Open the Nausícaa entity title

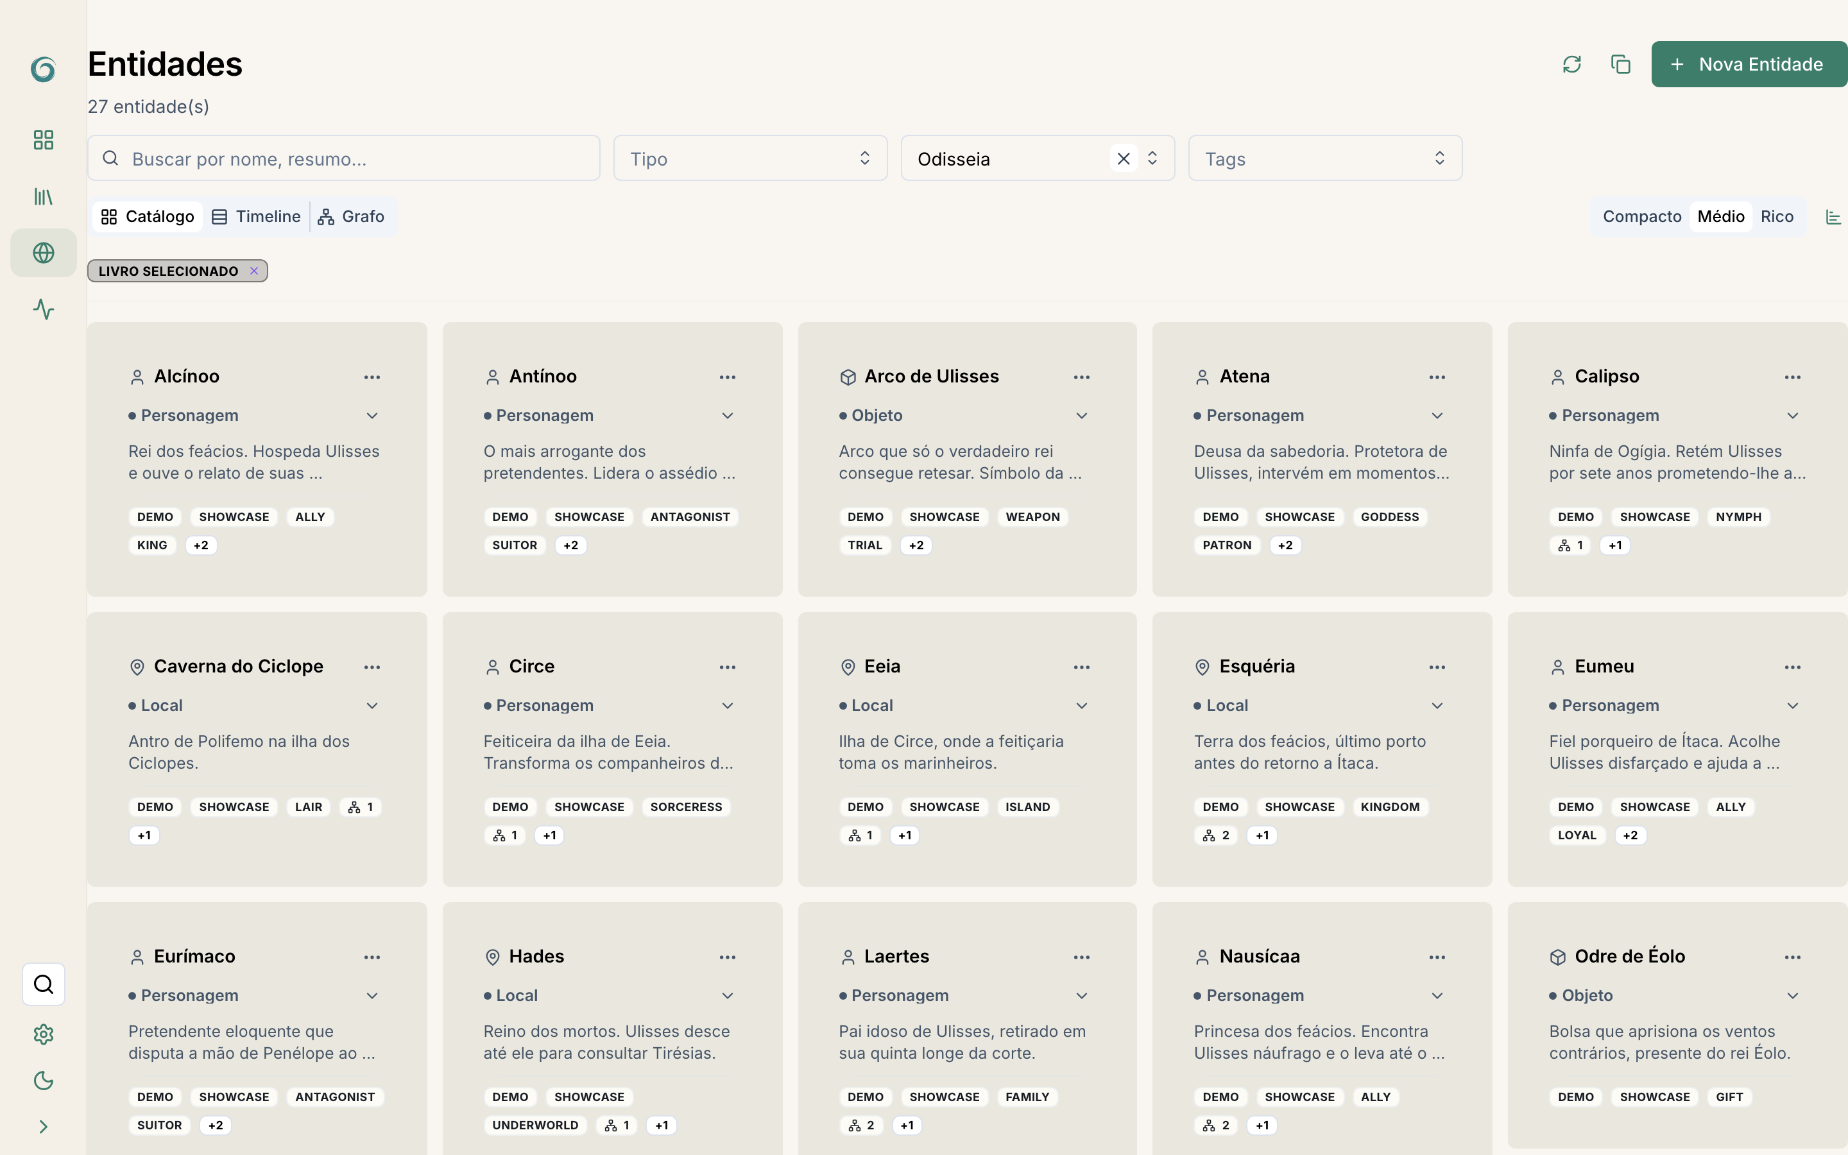(1259, 956)
